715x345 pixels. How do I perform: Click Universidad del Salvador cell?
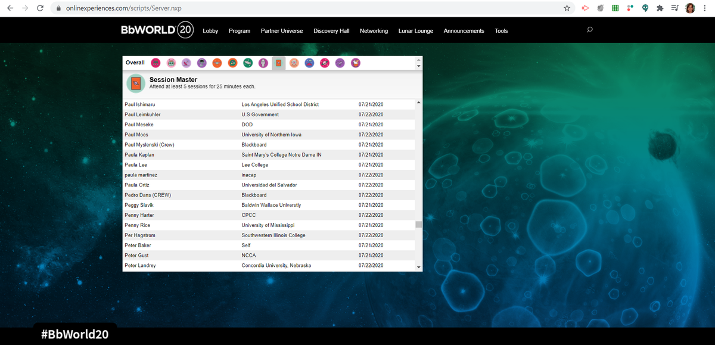(x=269, y=185)
